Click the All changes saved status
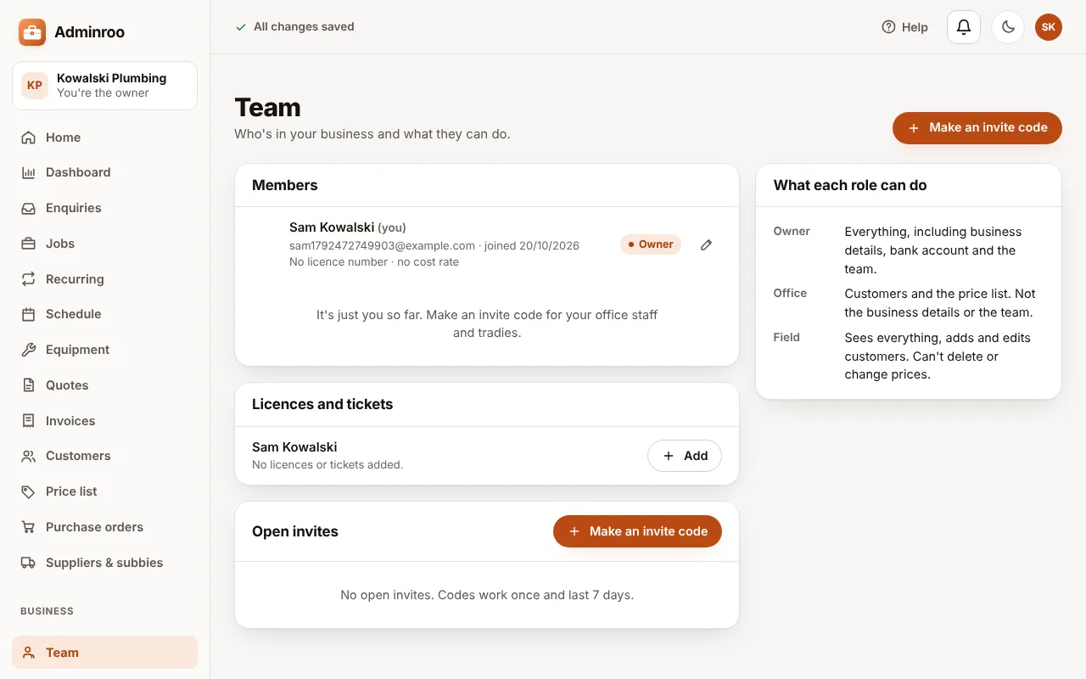The height and width of the screenshot is (679, 1086). 295,27
